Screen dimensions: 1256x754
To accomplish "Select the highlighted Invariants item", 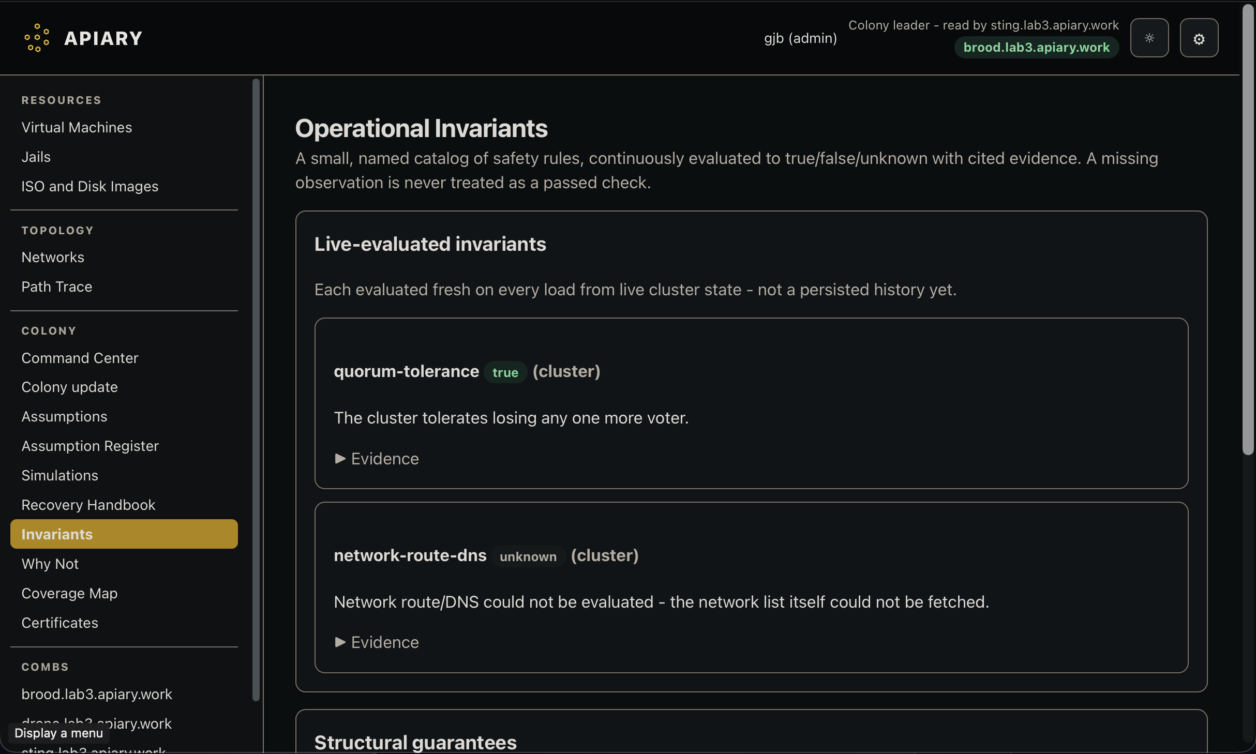I will click(124, 534).
